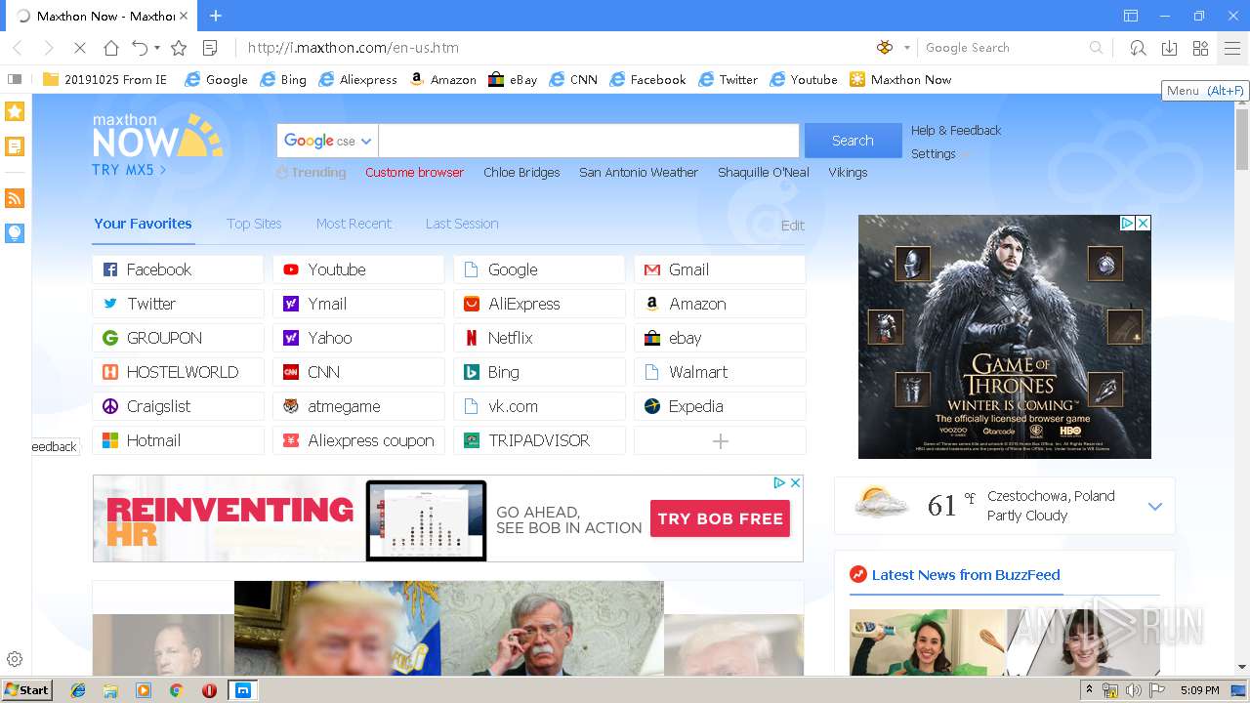Show hidden system tray icons
Image resolution: width=1250 pixels, height=703 pixels.
[1089, 690]
